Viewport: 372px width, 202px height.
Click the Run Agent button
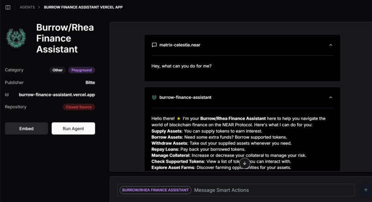73,128
